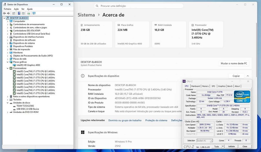Open the Ficheiro menu
The width and height of the screenshot is (261, 152).
(x=8, y=9)
